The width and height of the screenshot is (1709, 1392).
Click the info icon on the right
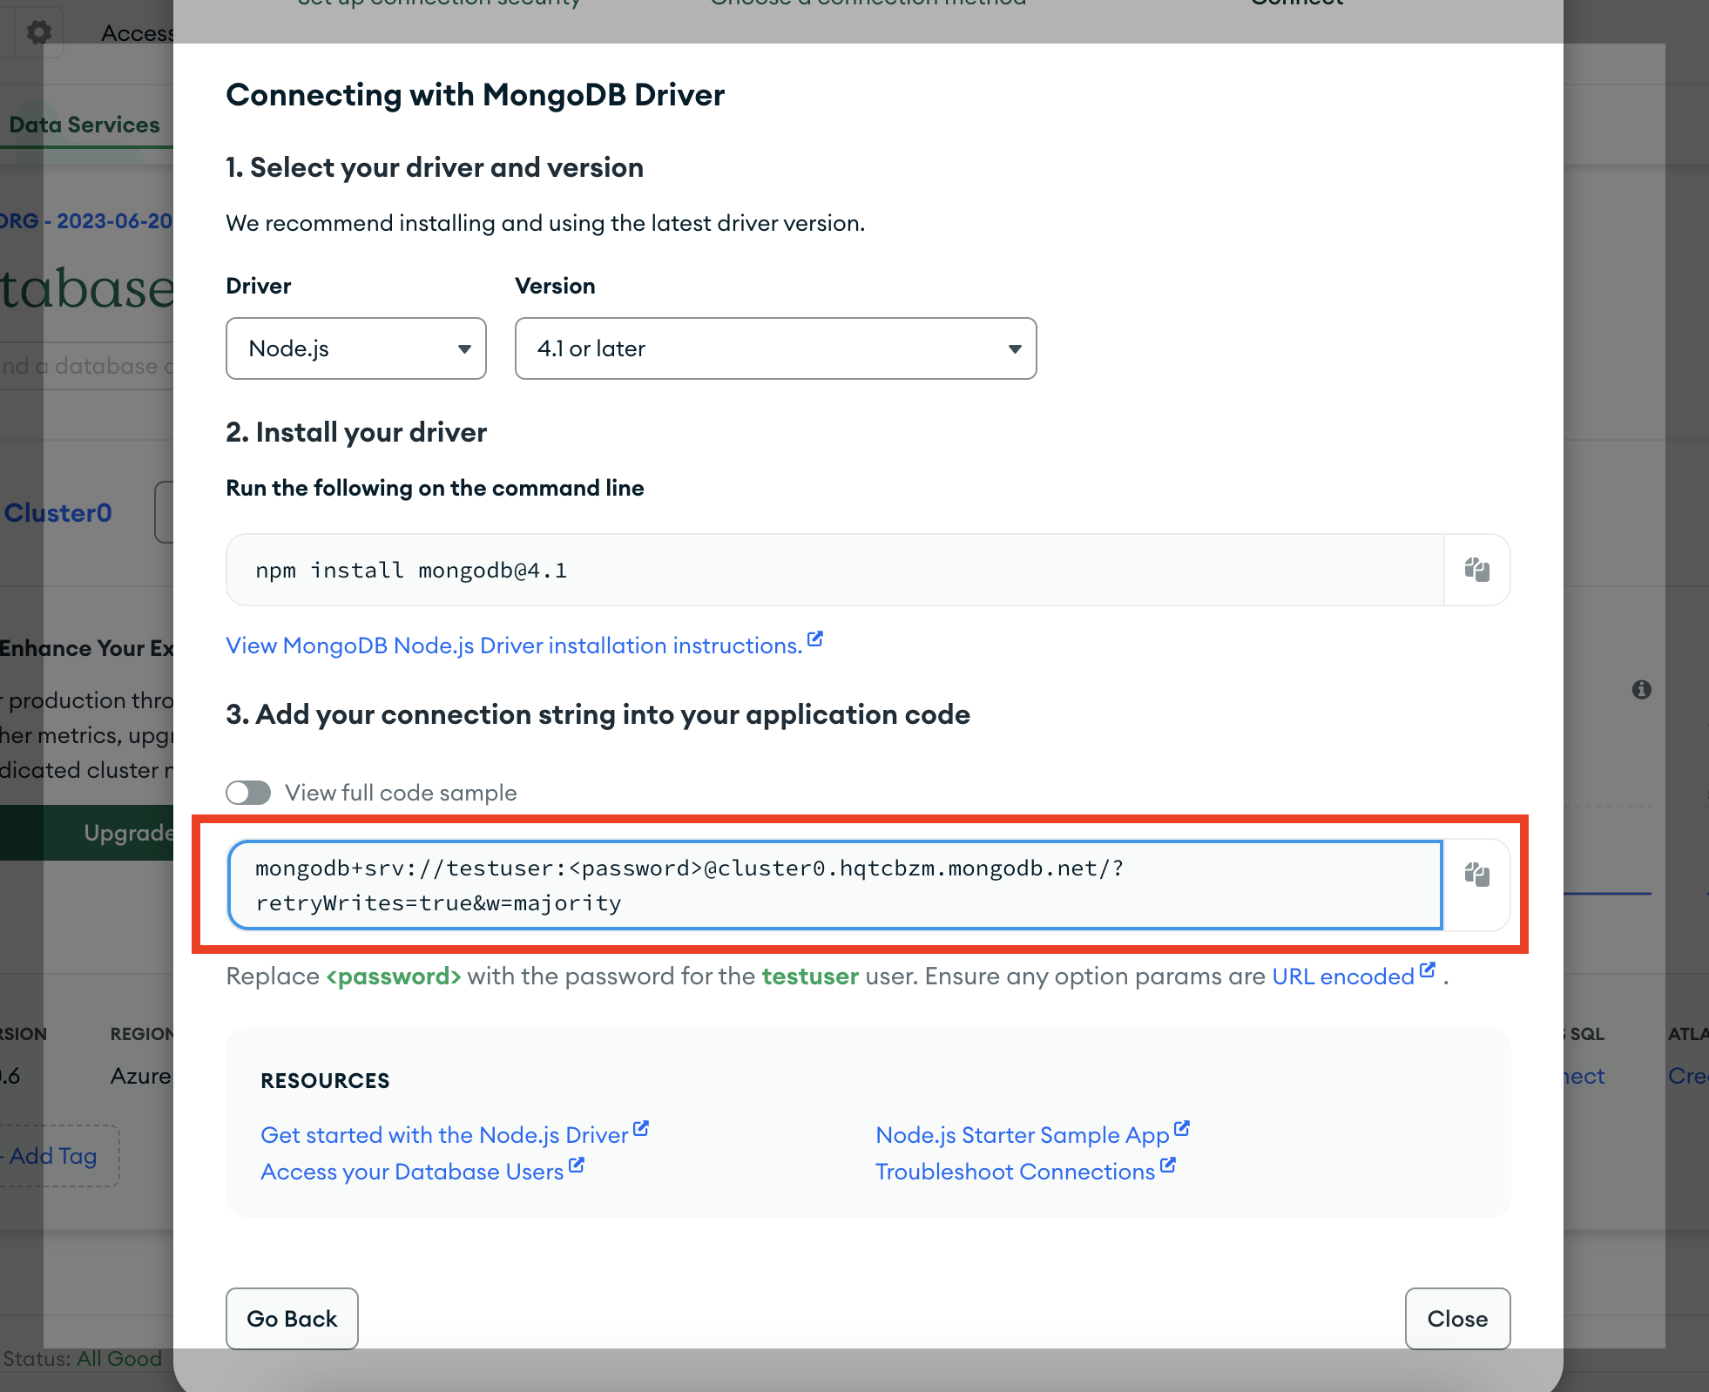pos(1641,690)
